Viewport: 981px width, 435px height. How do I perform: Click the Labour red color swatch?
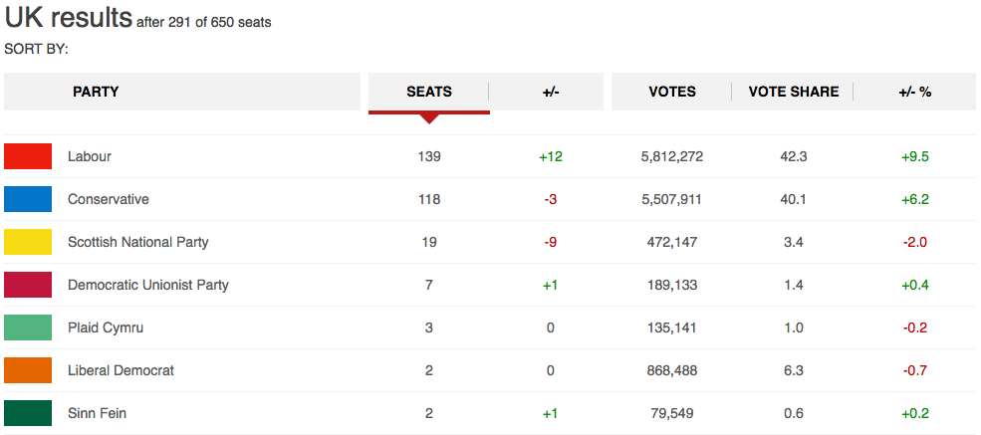click(x=28, y=156)
